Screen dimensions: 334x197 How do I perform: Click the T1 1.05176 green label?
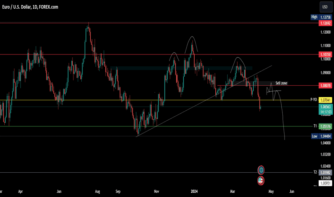(x=323, y=126)
